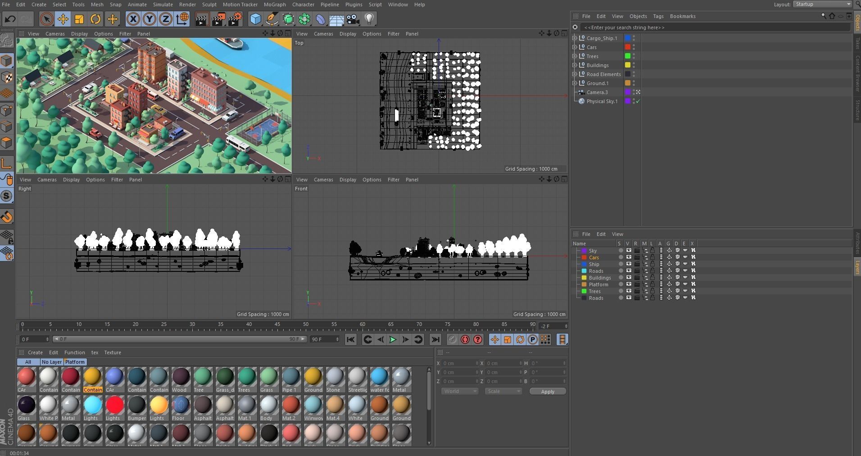
Task: Switch to Edges mode
Action: 7,126
